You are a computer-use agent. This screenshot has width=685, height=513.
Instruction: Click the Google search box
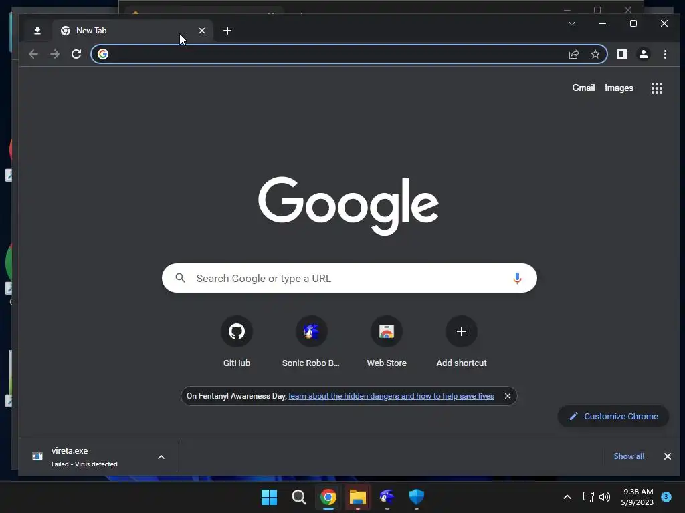[349, 278]
